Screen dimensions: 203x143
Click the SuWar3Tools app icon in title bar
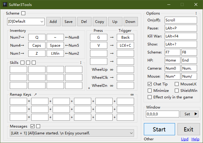tap(5, 4)
